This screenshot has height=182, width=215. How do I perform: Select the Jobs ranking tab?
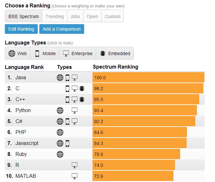click(x=75, y=16)
